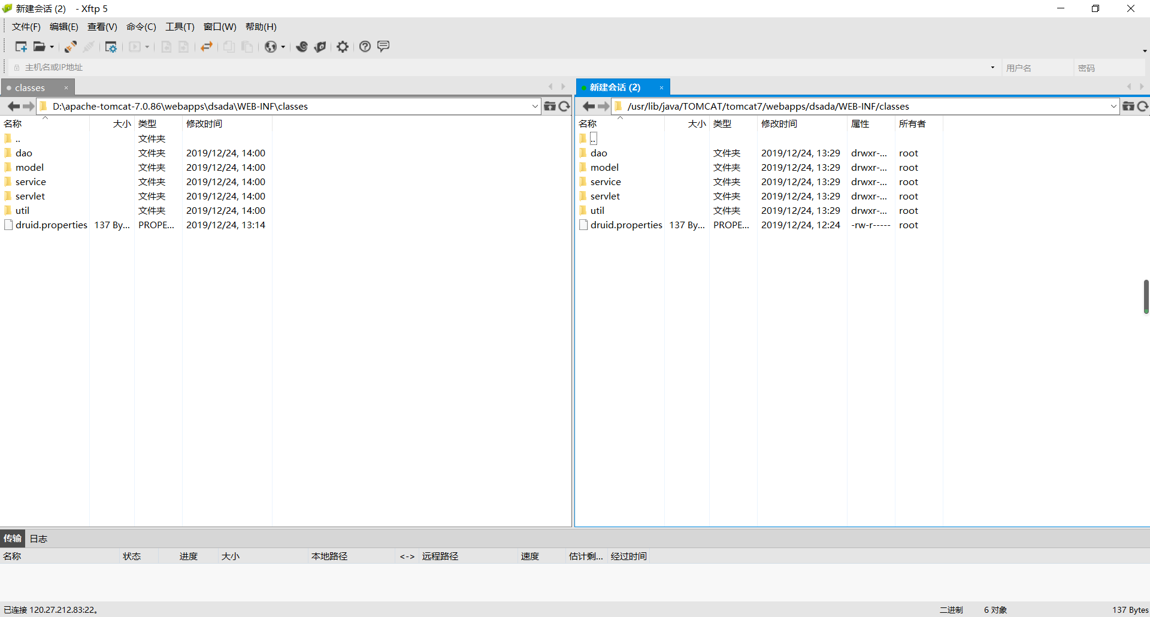Go back in remote pane navigation

pyautogui.click(x=589, y=107)
